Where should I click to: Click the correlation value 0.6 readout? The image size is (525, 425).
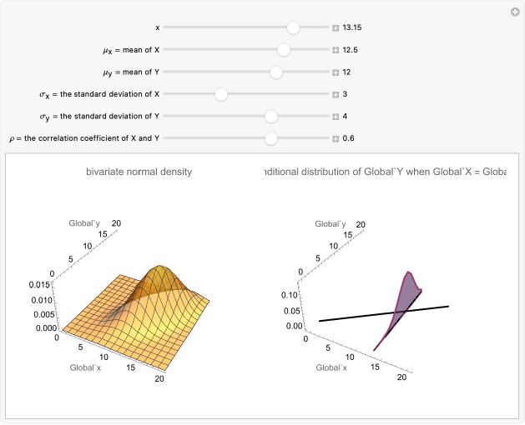(x=348, y=138)
